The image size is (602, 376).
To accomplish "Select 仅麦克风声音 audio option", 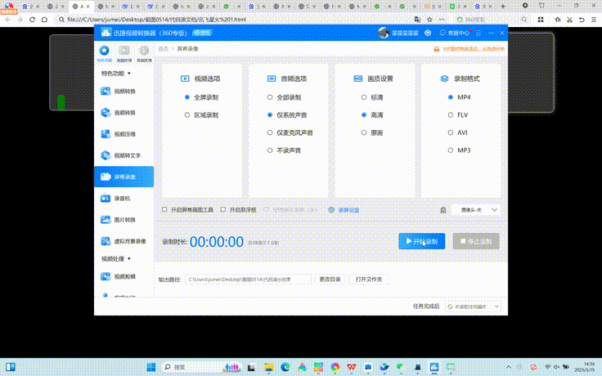I will pyautogui.click(x=290, y=132).
